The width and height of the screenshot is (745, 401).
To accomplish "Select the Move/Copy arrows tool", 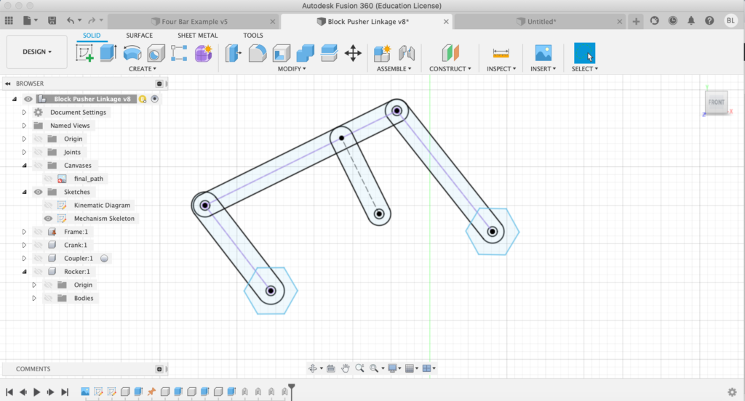I will [353, 53].
